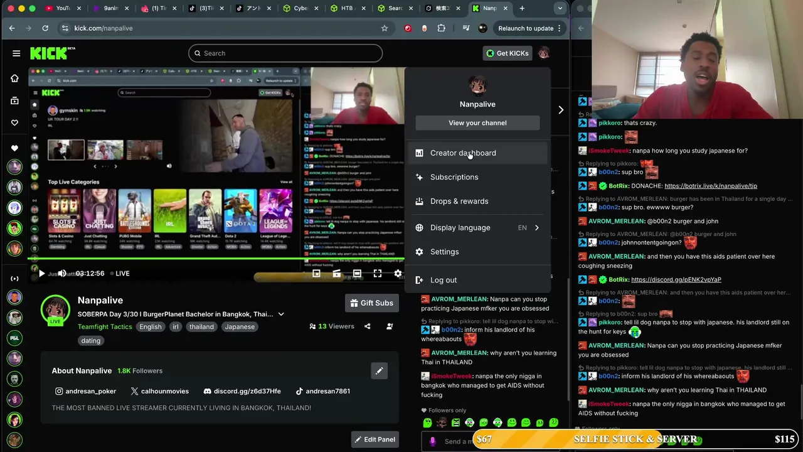
Task: Mute the stream volume
Action: click(x=62, y=274)
